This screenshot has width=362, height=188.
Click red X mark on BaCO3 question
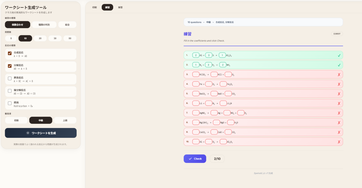(339, 94)
